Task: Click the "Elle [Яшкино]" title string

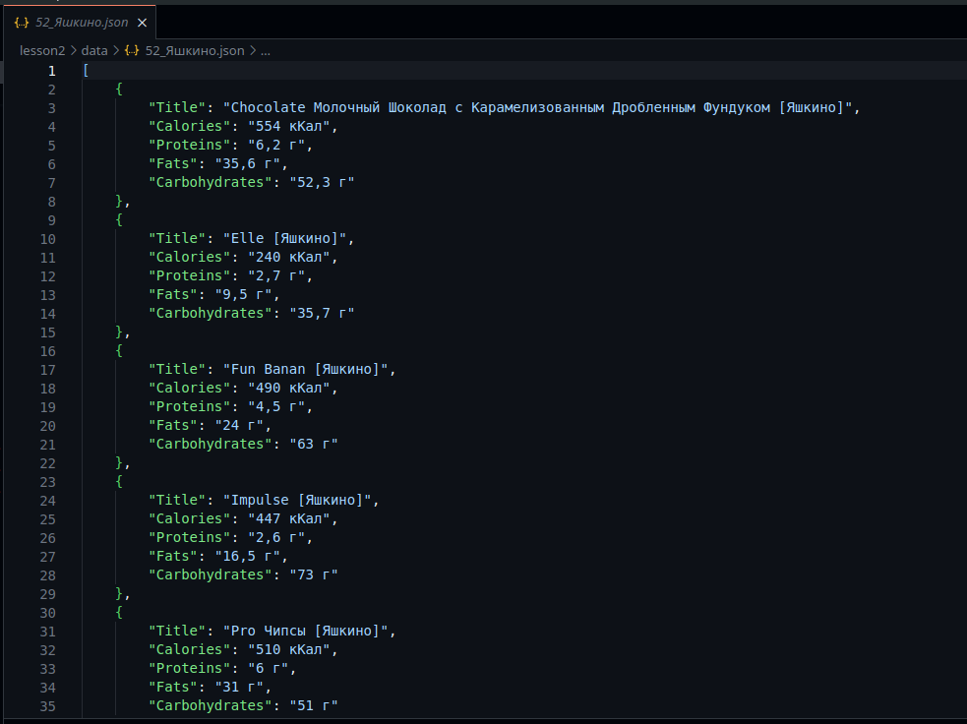Action: click(x=287, y=239)
